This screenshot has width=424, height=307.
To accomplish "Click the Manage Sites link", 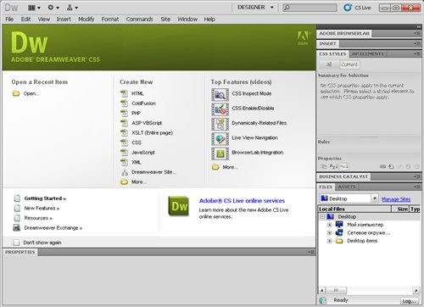I will click(x=396, y=199).
